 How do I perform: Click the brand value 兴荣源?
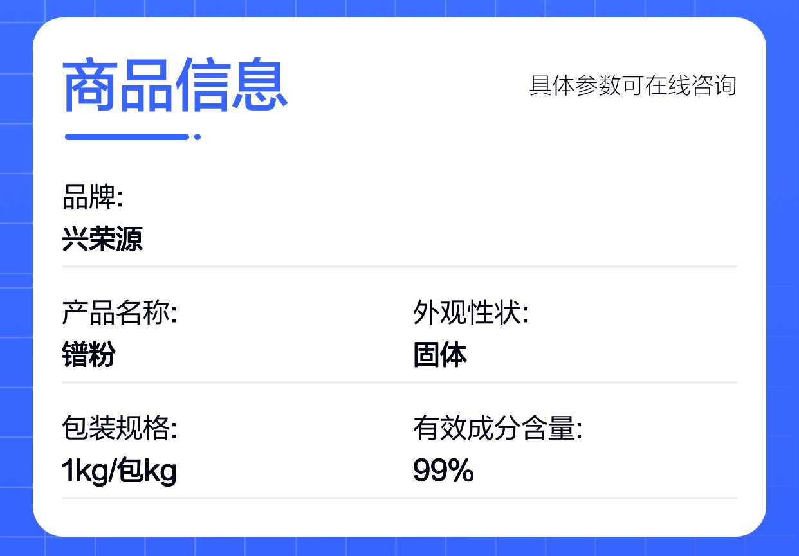coord(102,239)
